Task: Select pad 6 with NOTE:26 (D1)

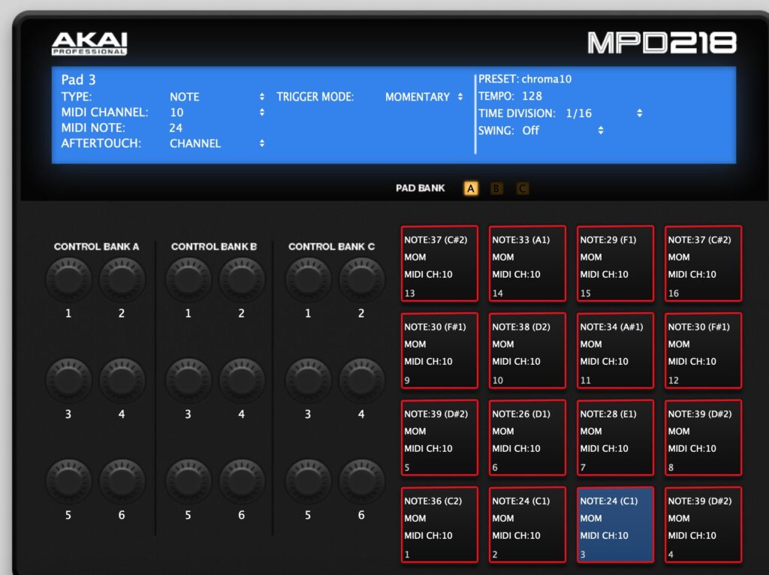Action: click(527, 437)
